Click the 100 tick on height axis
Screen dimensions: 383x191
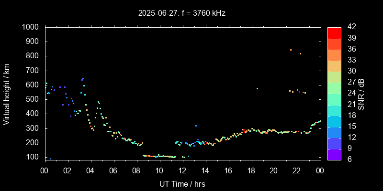click(34, 157)
